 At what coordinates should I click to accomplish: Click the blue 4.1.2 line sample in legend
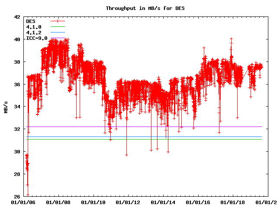(58, 32)
